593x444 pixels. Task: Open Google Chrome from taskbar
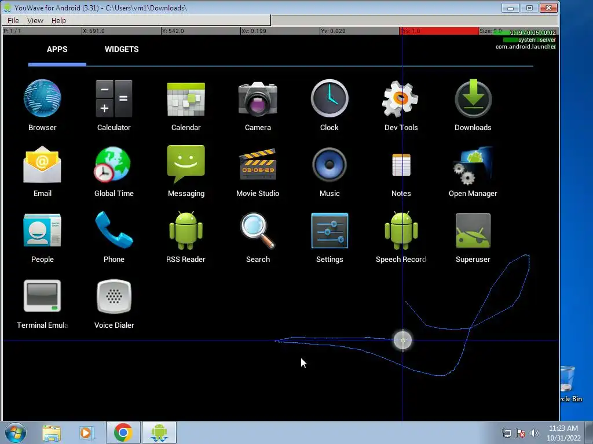123,432
